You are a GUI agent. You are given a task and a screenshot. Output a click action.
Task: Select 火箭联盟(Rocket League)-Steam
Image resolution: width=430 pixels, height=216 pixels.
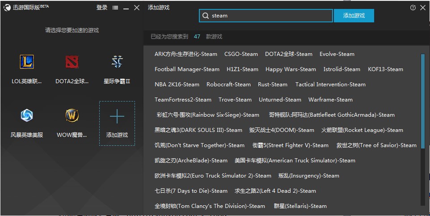pyautogui.click(x=362, y=130)
